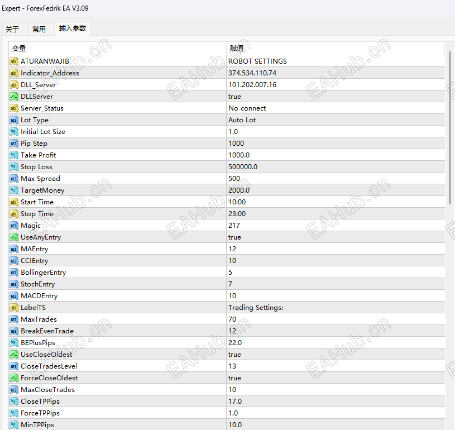This screenshot has width=455, height=430.
Task: Click the string icon beside LabelTS
Action: pos(13,308)
